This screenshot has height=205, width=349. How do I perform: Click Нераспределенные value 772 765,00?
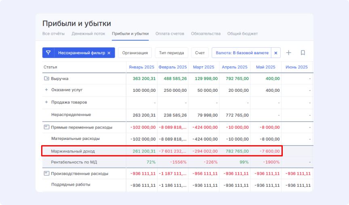click(x=237, y=115)
